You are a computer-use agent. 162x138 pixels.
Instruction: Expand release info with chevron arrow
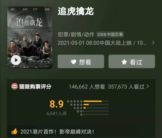[x=153, y=43]
